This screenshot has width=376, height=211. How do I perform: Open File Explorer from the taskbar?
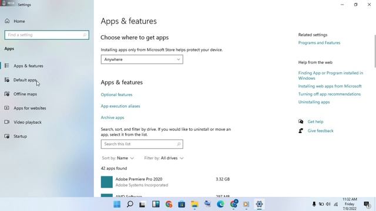(x=194, y=205)
